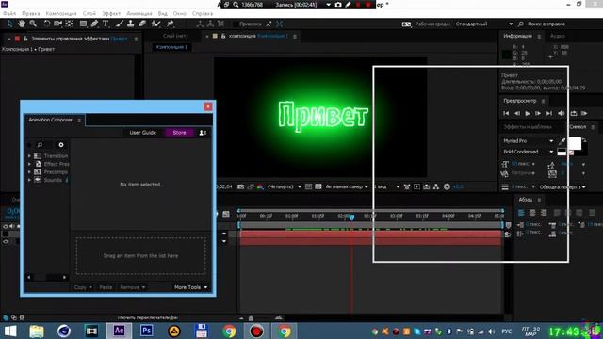
Task: Open Animation Composer user account icon
Action: (x=203, y=133)
